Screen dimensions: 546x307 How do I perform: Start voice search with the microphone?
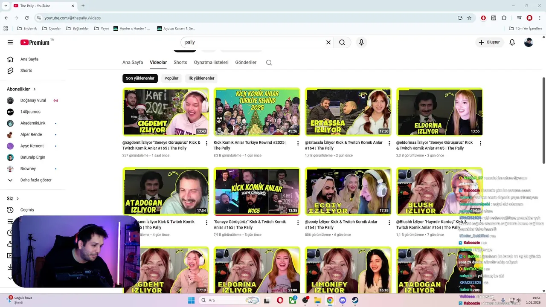[361, 42]
